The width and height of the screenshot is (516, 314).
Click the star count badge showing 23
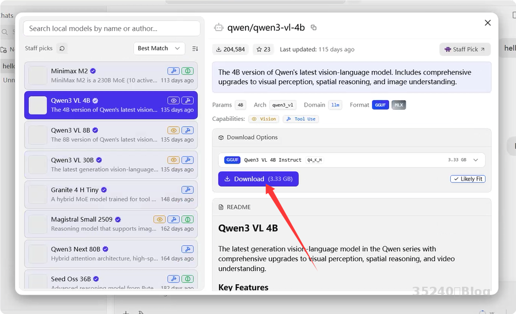[x=263, y=49]
